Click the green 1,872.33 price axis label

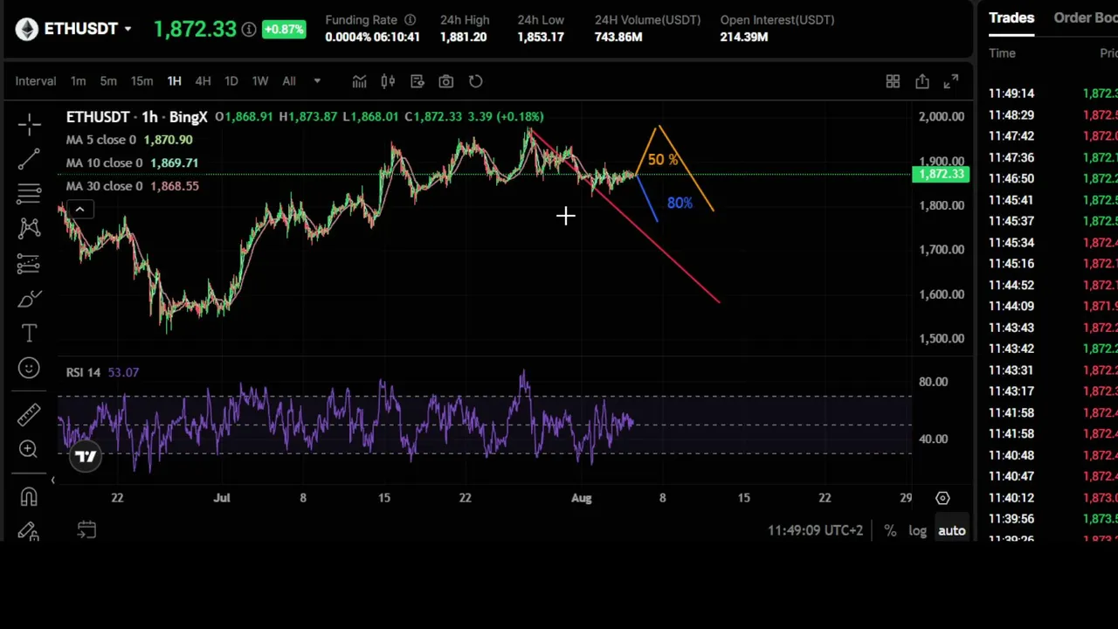pos(941,174)
